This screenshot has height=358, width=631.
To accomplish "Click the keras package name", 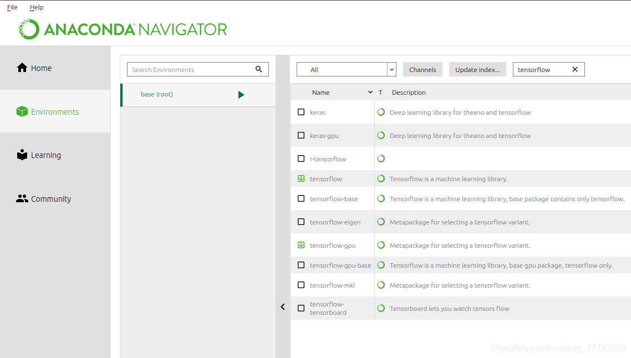I will pyautogui.click(x=318, y=112).
